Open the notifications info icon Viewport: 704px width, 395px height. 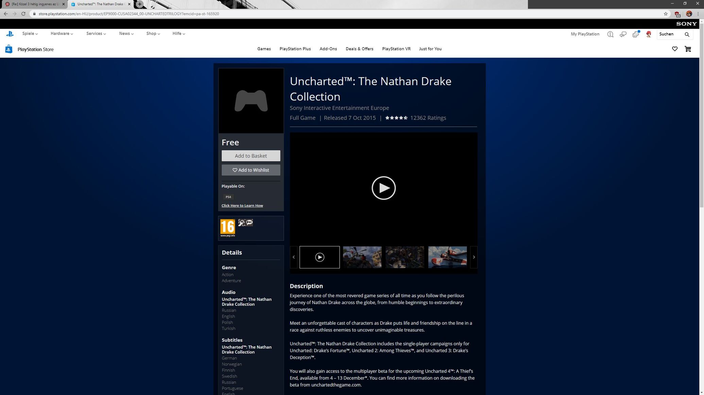click(x=610, y=34)
